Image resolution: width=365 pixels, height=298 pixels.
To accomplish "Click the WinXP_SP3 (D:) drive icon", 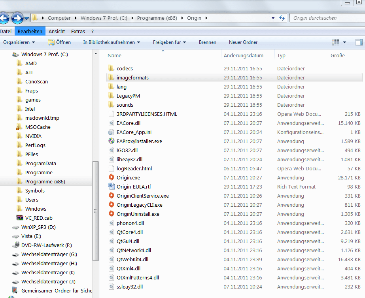I will [16, 227].
